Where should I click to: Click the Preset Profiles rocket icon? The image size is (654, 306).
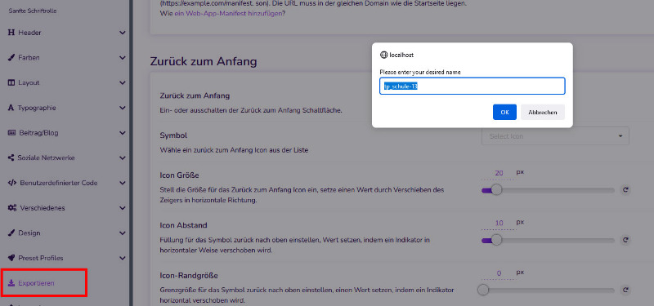point(11,258)
